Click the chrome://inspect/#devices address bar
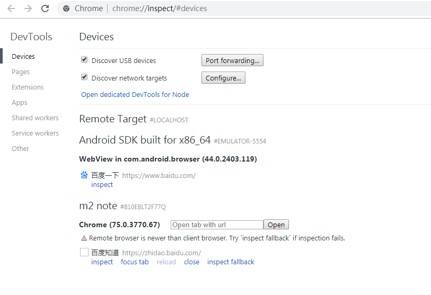 160,8
